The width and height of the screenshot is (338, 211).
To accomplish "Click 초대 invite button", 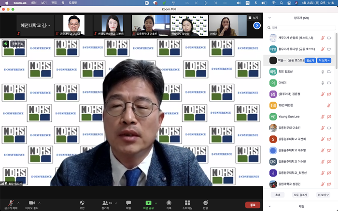I will [x=278, y=195].
